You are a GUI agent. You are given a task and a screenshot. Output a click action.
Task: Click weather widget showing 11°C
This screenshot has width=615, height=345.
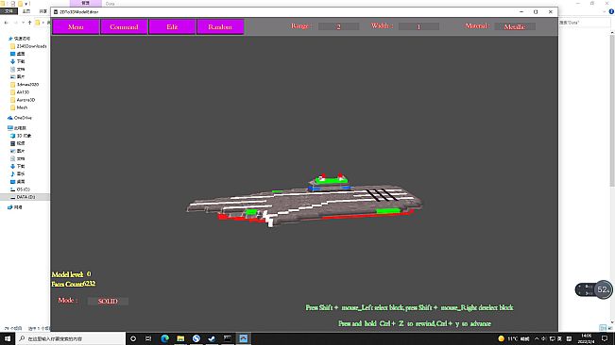514,338
